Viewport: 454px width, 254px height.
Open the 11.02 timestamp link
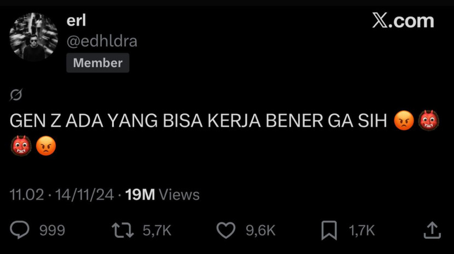27,194
